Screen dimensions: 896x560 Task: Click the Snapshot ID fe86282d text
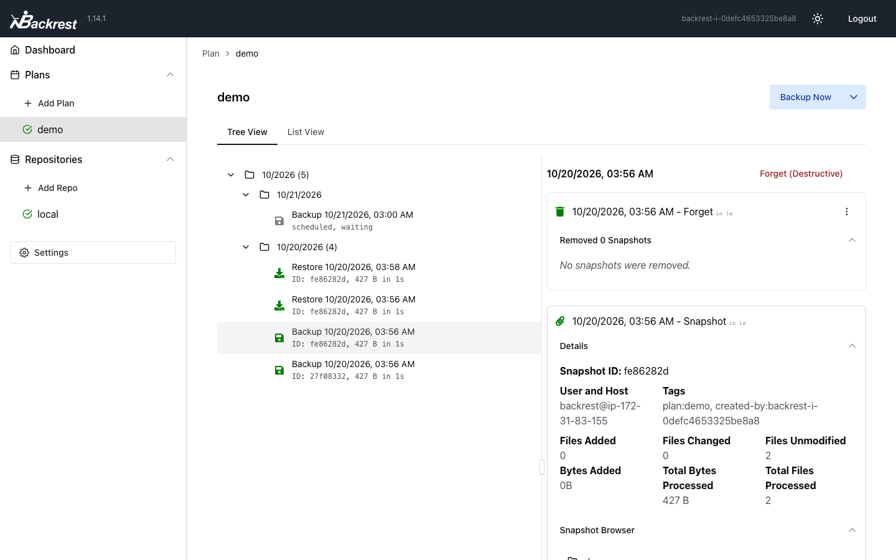(x=614, y=371)
